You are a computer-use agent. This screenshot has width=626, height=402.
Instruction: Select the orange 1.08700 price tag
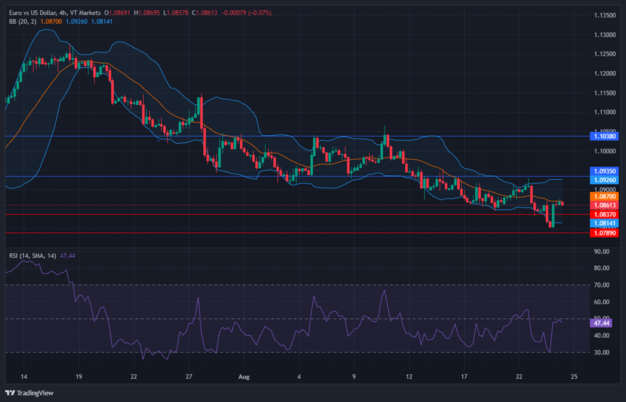605,195
